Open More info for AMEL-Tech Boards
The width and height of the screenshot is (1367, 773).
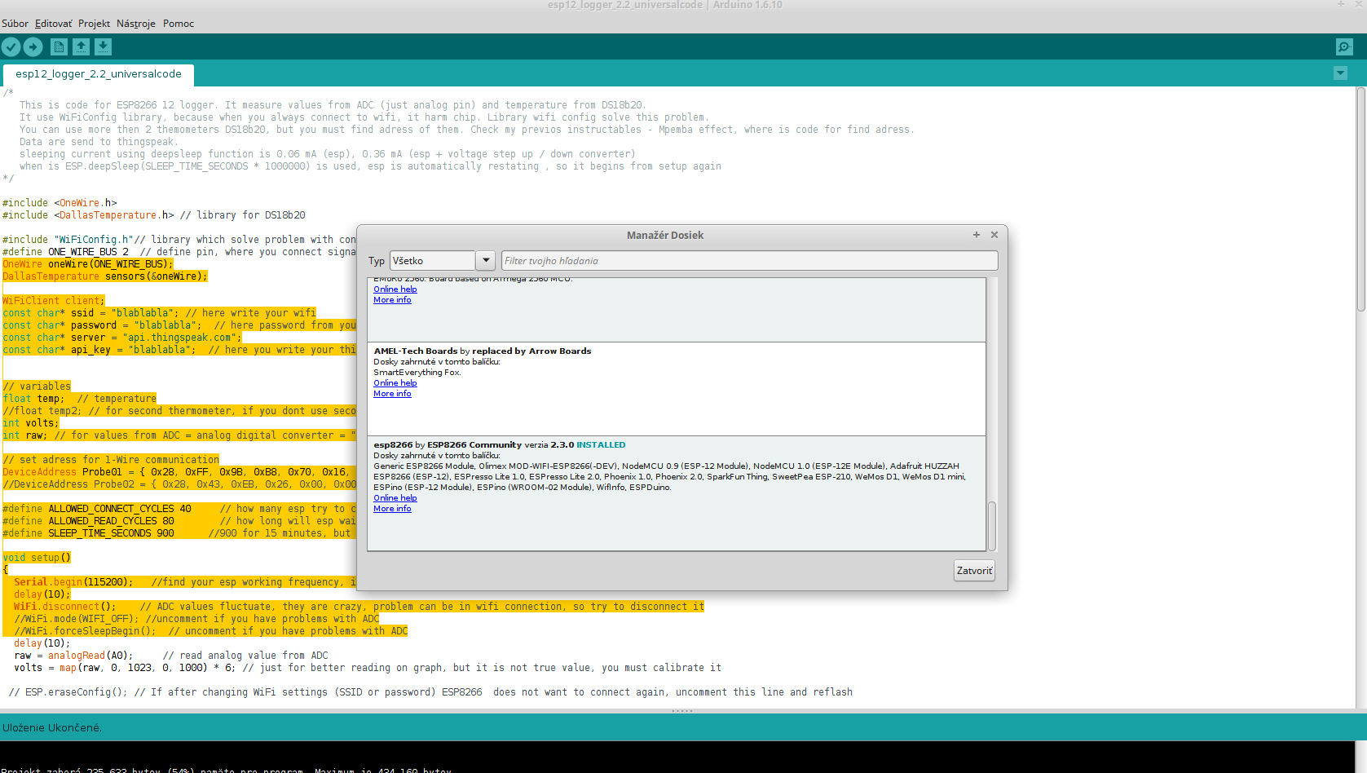(392, 394)
